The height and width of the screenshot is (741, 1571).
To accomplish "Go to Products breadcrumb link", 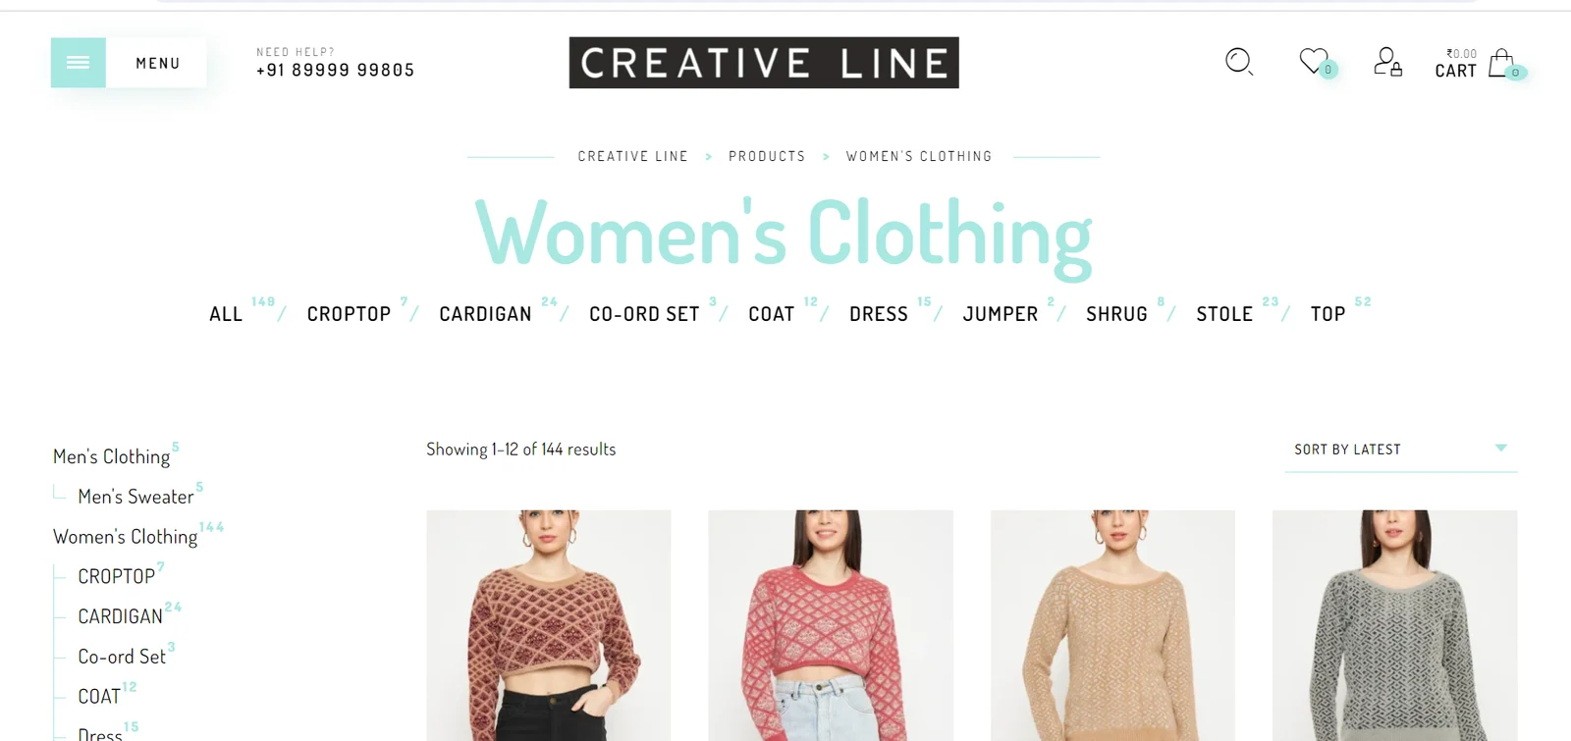I will (x=767, y=156).
